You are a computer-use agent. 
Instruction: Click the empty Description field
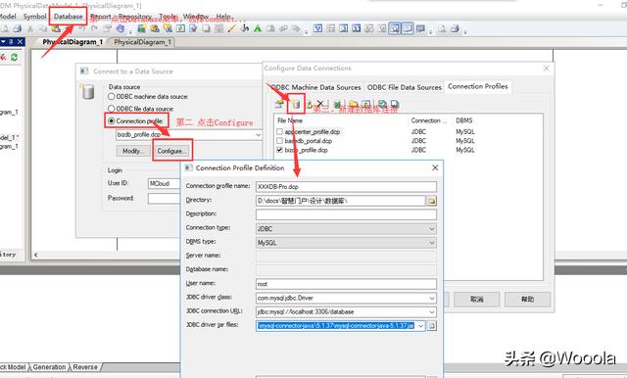tap(346, 214)
